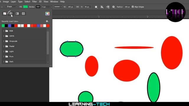
Task: Expand the Light swatch group
Action: [4, 52]
